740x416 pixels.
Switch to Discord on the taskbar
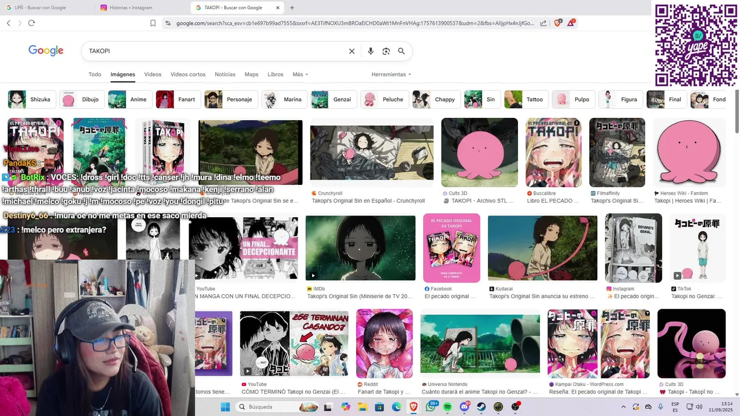coord(464,407)
